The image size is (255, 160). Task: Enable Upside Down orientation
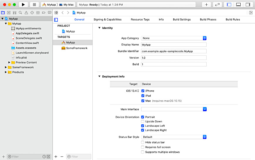143,121
